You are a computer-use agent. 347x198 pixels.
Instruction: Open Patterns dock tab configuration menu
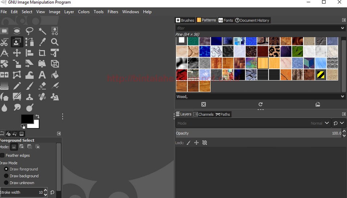point(344,20)
